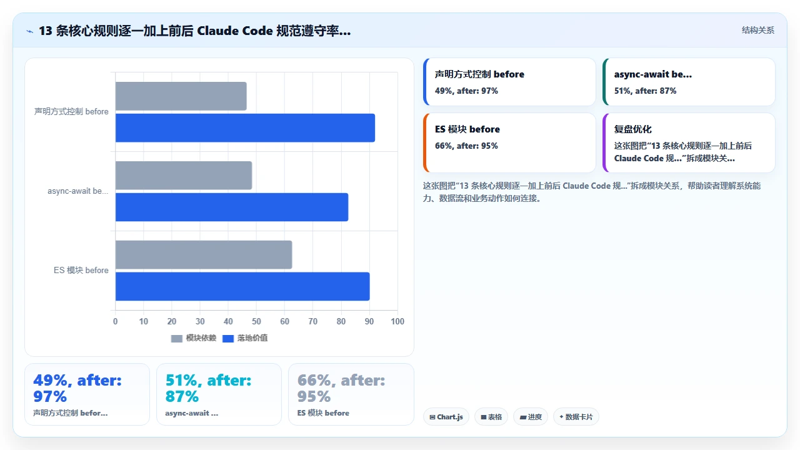This screenshot has width=800, height=450.
Task: Click the 49%, after: 97% stat card
Action: coord(87,394)
